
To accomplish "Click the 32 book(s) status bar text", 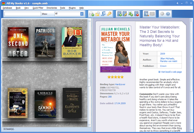I will click(9, 129).
